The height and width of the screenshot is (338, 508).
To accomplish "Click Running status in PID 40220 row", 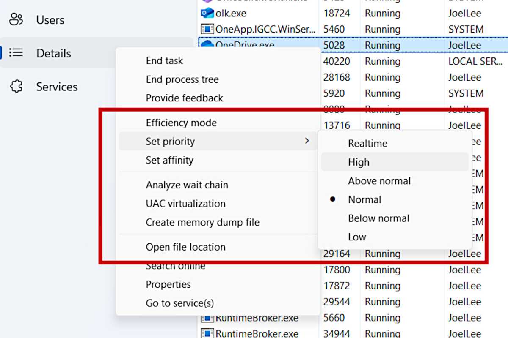I will click(382, 61).
